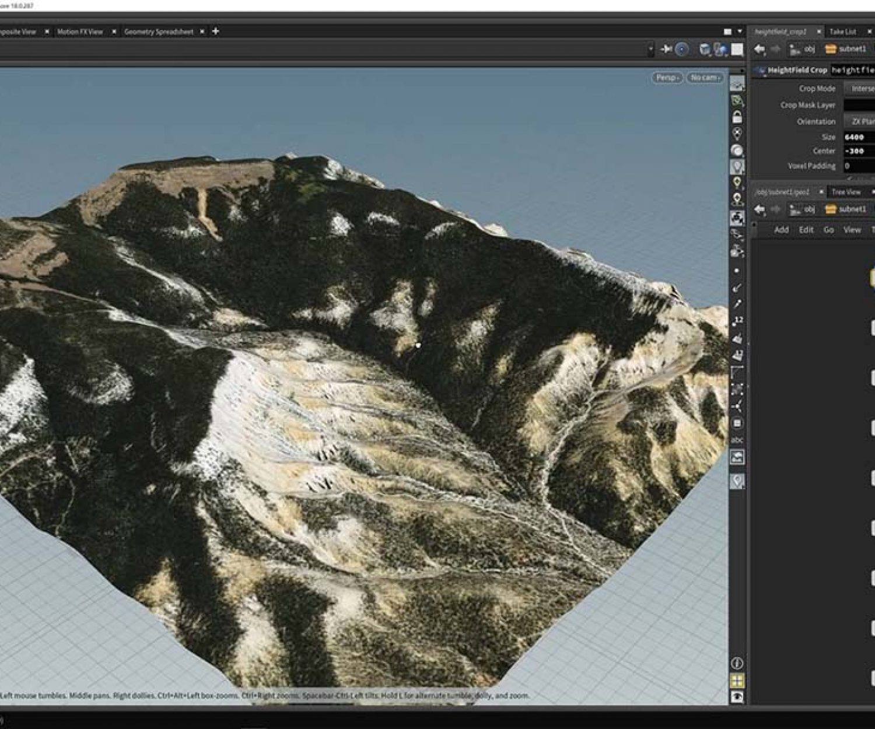Click the subnet1 path button in parameter pane
Screen dimensions: 875x729
pos(846,50)
